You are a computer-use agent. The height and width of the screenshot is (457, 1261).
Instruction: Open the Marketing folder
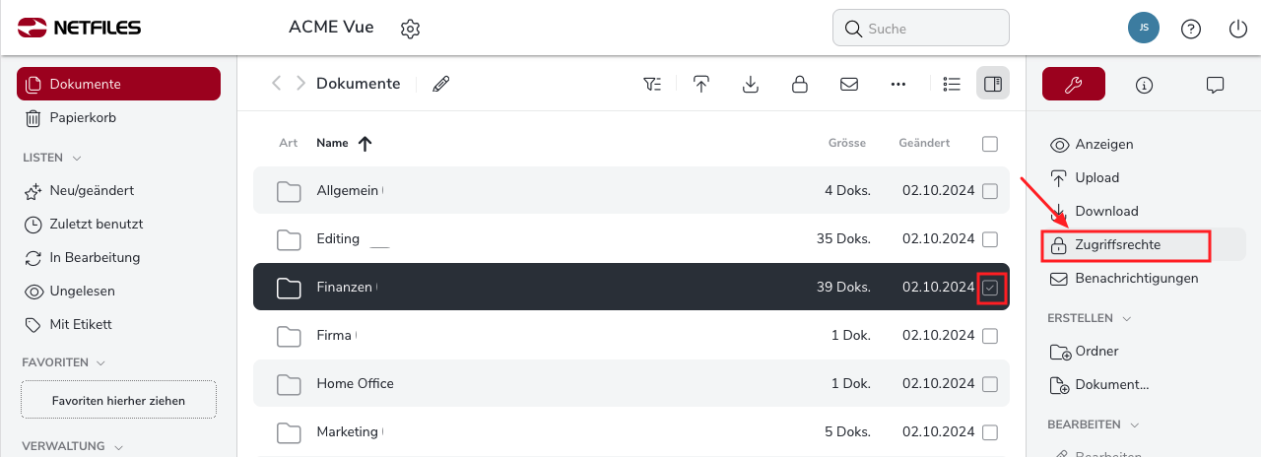tap(347, 431)
